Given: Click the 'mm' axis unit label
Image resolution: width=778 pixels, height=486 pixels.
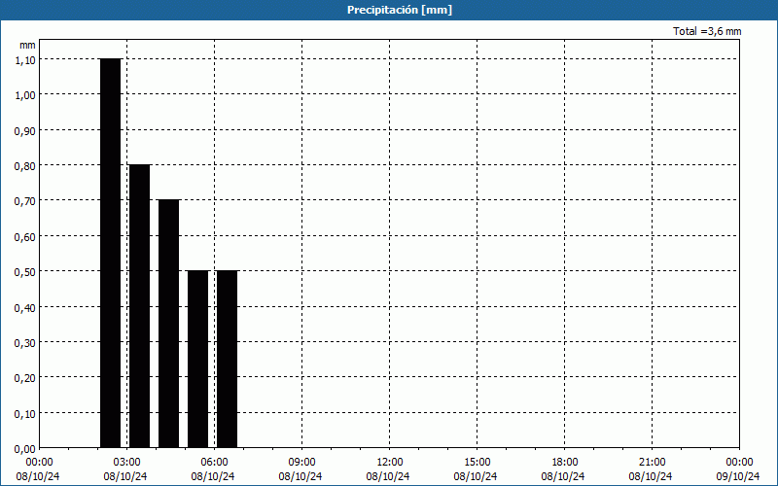Looking at the screenshot, I should point(27,45).
